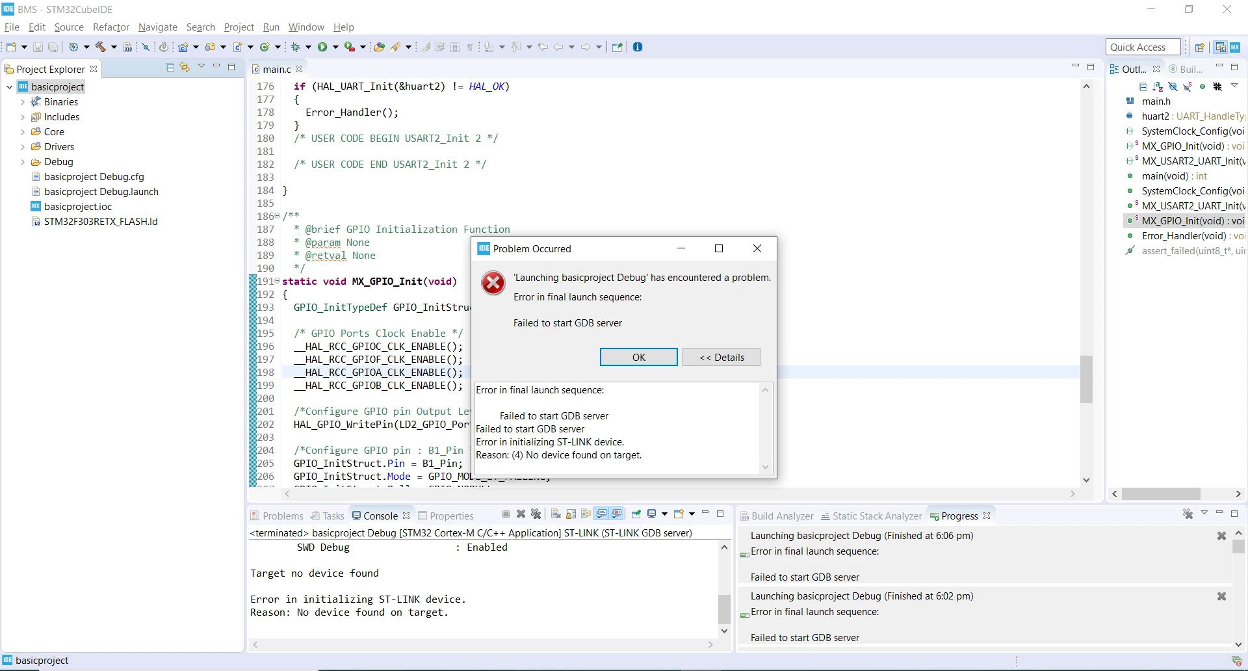The height and width of the screenshot is (671, 1248).
Task: Click the Quick Access search field
Action: coord(1143,47)
